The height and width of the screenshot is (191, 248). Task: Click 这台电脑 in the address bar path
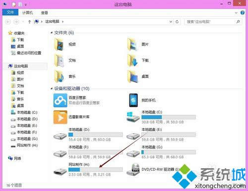tap(52, 21)
